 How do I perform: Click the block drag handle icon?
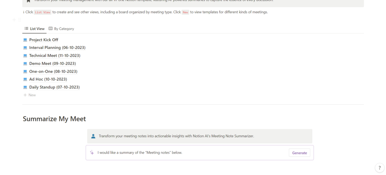pos(20,20)
